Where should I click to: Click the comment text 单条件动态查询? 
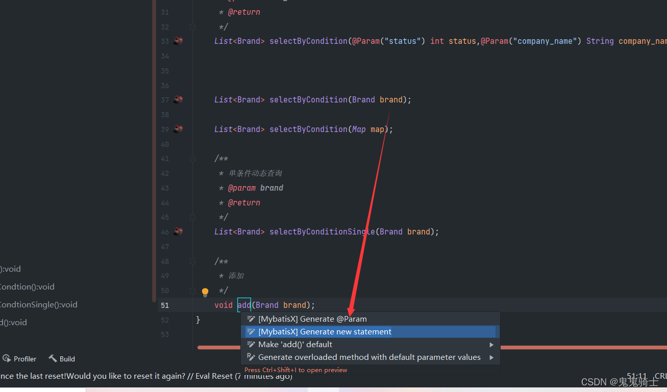pyautogui.click(x=255, y=173)
